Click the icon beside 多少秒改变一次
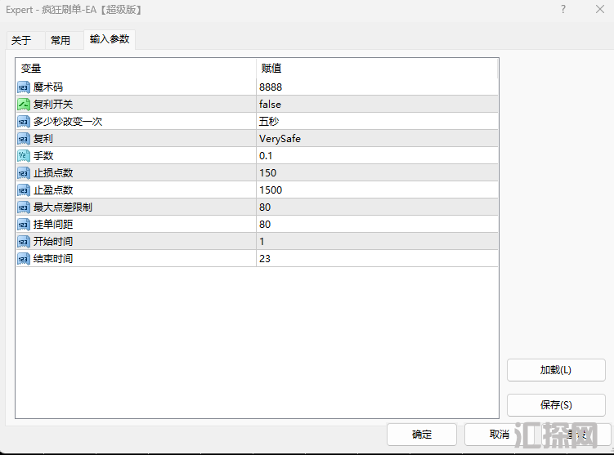Screen dimensions: 614x455 [x=23, y=122]
